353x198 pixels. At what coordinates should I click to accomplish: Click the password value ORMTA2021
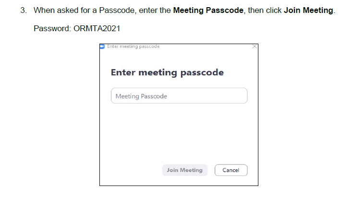pos(97,29)
